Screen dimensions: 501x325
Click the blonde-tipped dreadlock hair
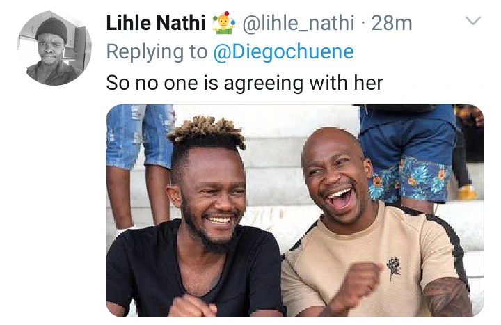207,132
